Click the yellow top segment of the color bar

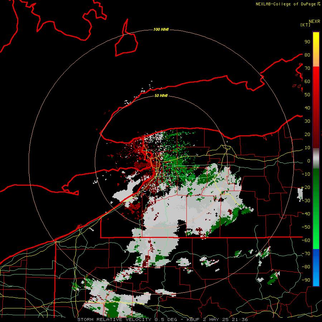[316, 49]
